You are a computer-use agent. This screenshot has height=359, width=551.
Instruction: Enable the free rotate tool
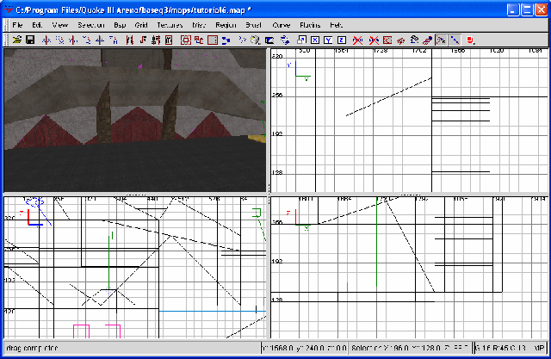[285, 40]
